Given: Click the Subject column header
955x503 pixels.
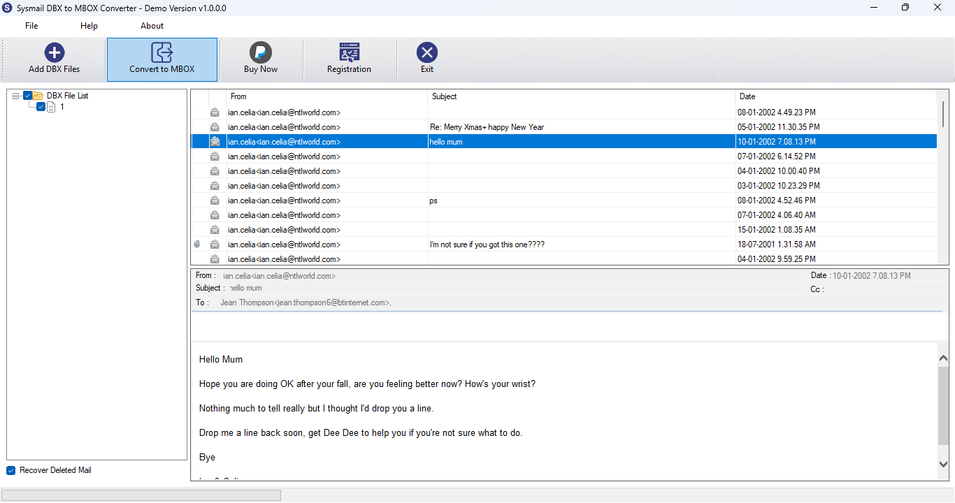Looking at the screenshot, I should coord(581,96).
